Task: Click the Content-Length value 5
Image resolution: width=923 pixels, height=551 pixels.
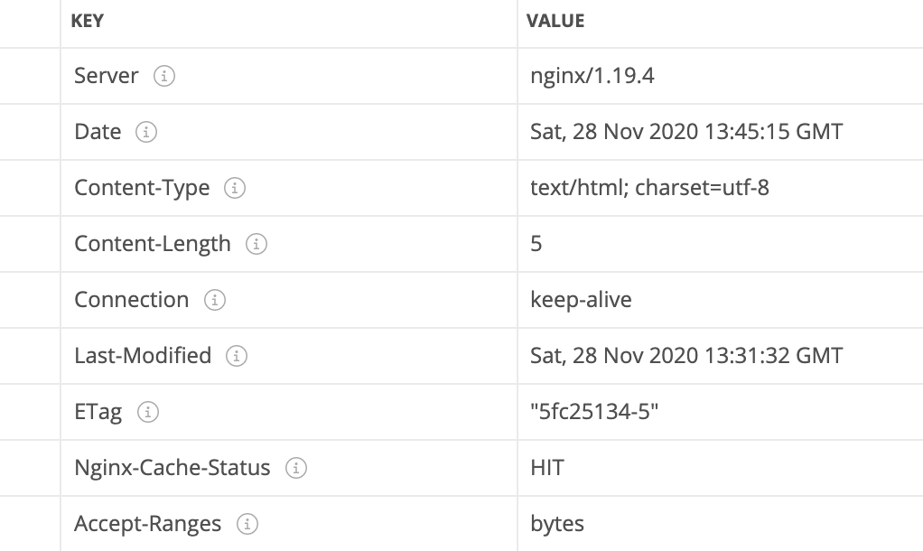Action: click(536, 244)
